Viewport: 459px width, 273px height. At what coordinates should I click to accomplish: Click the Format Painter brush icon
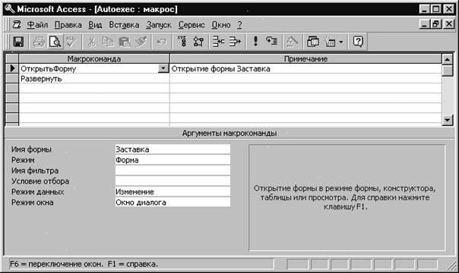[141, 42]
